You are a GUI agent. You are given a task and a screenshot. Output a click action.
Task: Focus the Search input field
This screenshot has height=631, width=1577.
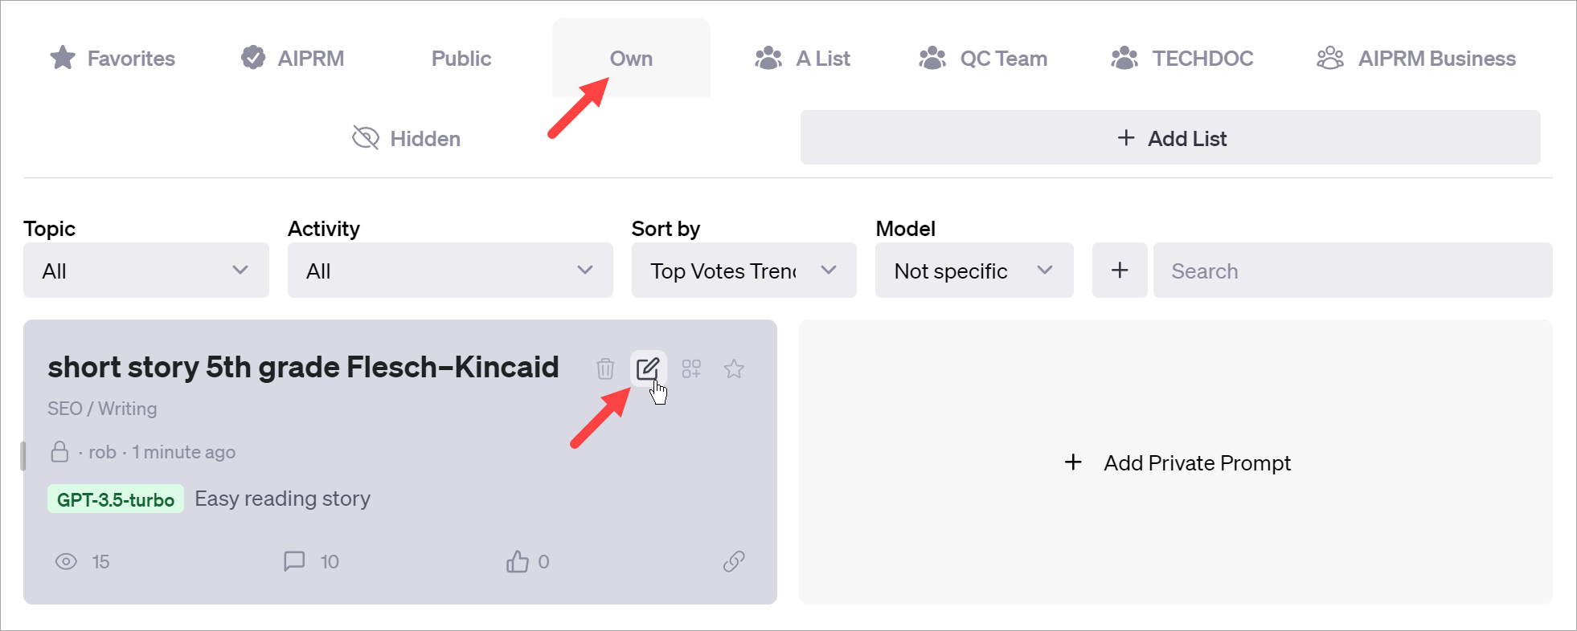tap(1353, 271)
